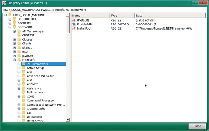Select the InstallRoot value name
The image size is (209, 131).
coord(84,28)
